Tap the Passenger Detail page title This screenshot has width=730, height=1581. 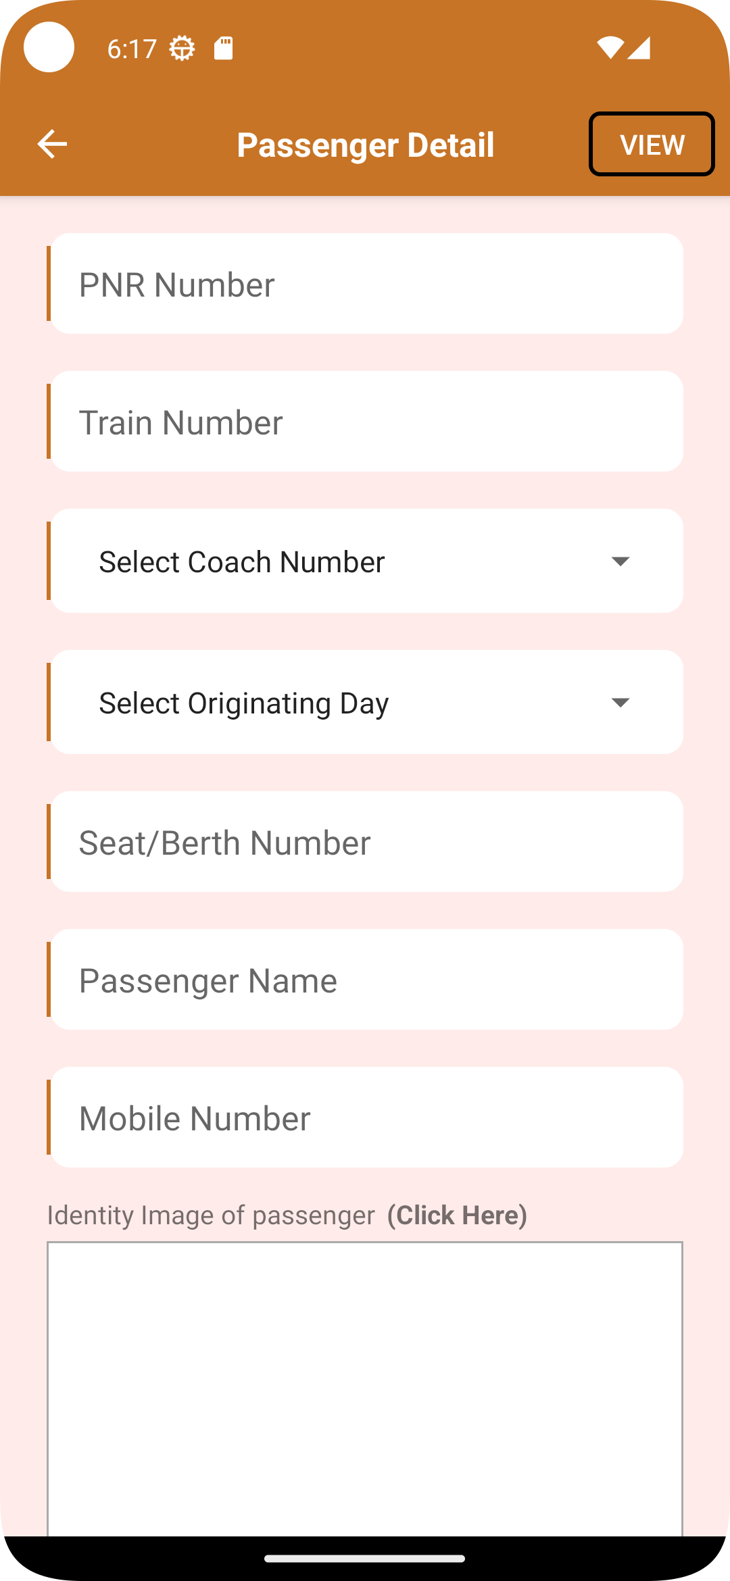[x=366, y=145]
